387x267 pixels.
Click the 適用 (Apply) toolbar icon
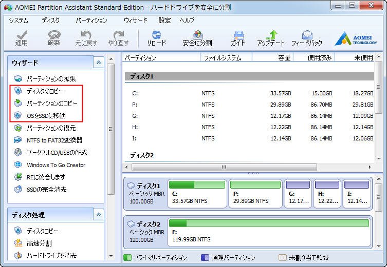tap(22, 38)
